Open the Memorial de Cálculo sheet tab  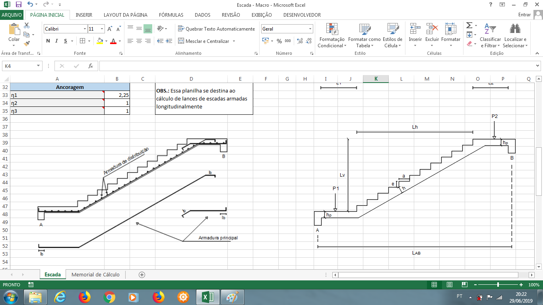point(95,274)
